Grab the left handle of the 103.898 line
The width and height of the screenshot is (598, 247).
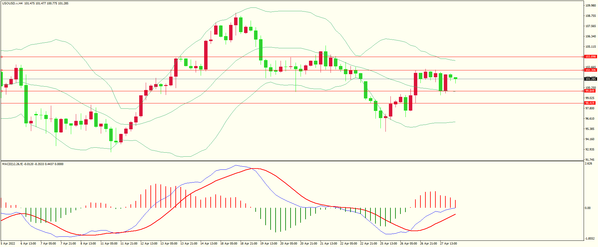pos(2,57)
